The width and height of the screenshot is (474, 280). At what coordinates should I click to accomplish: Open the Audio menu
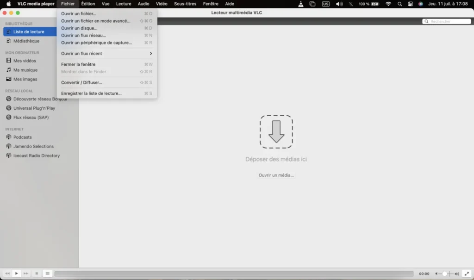(x=143, y=4)
